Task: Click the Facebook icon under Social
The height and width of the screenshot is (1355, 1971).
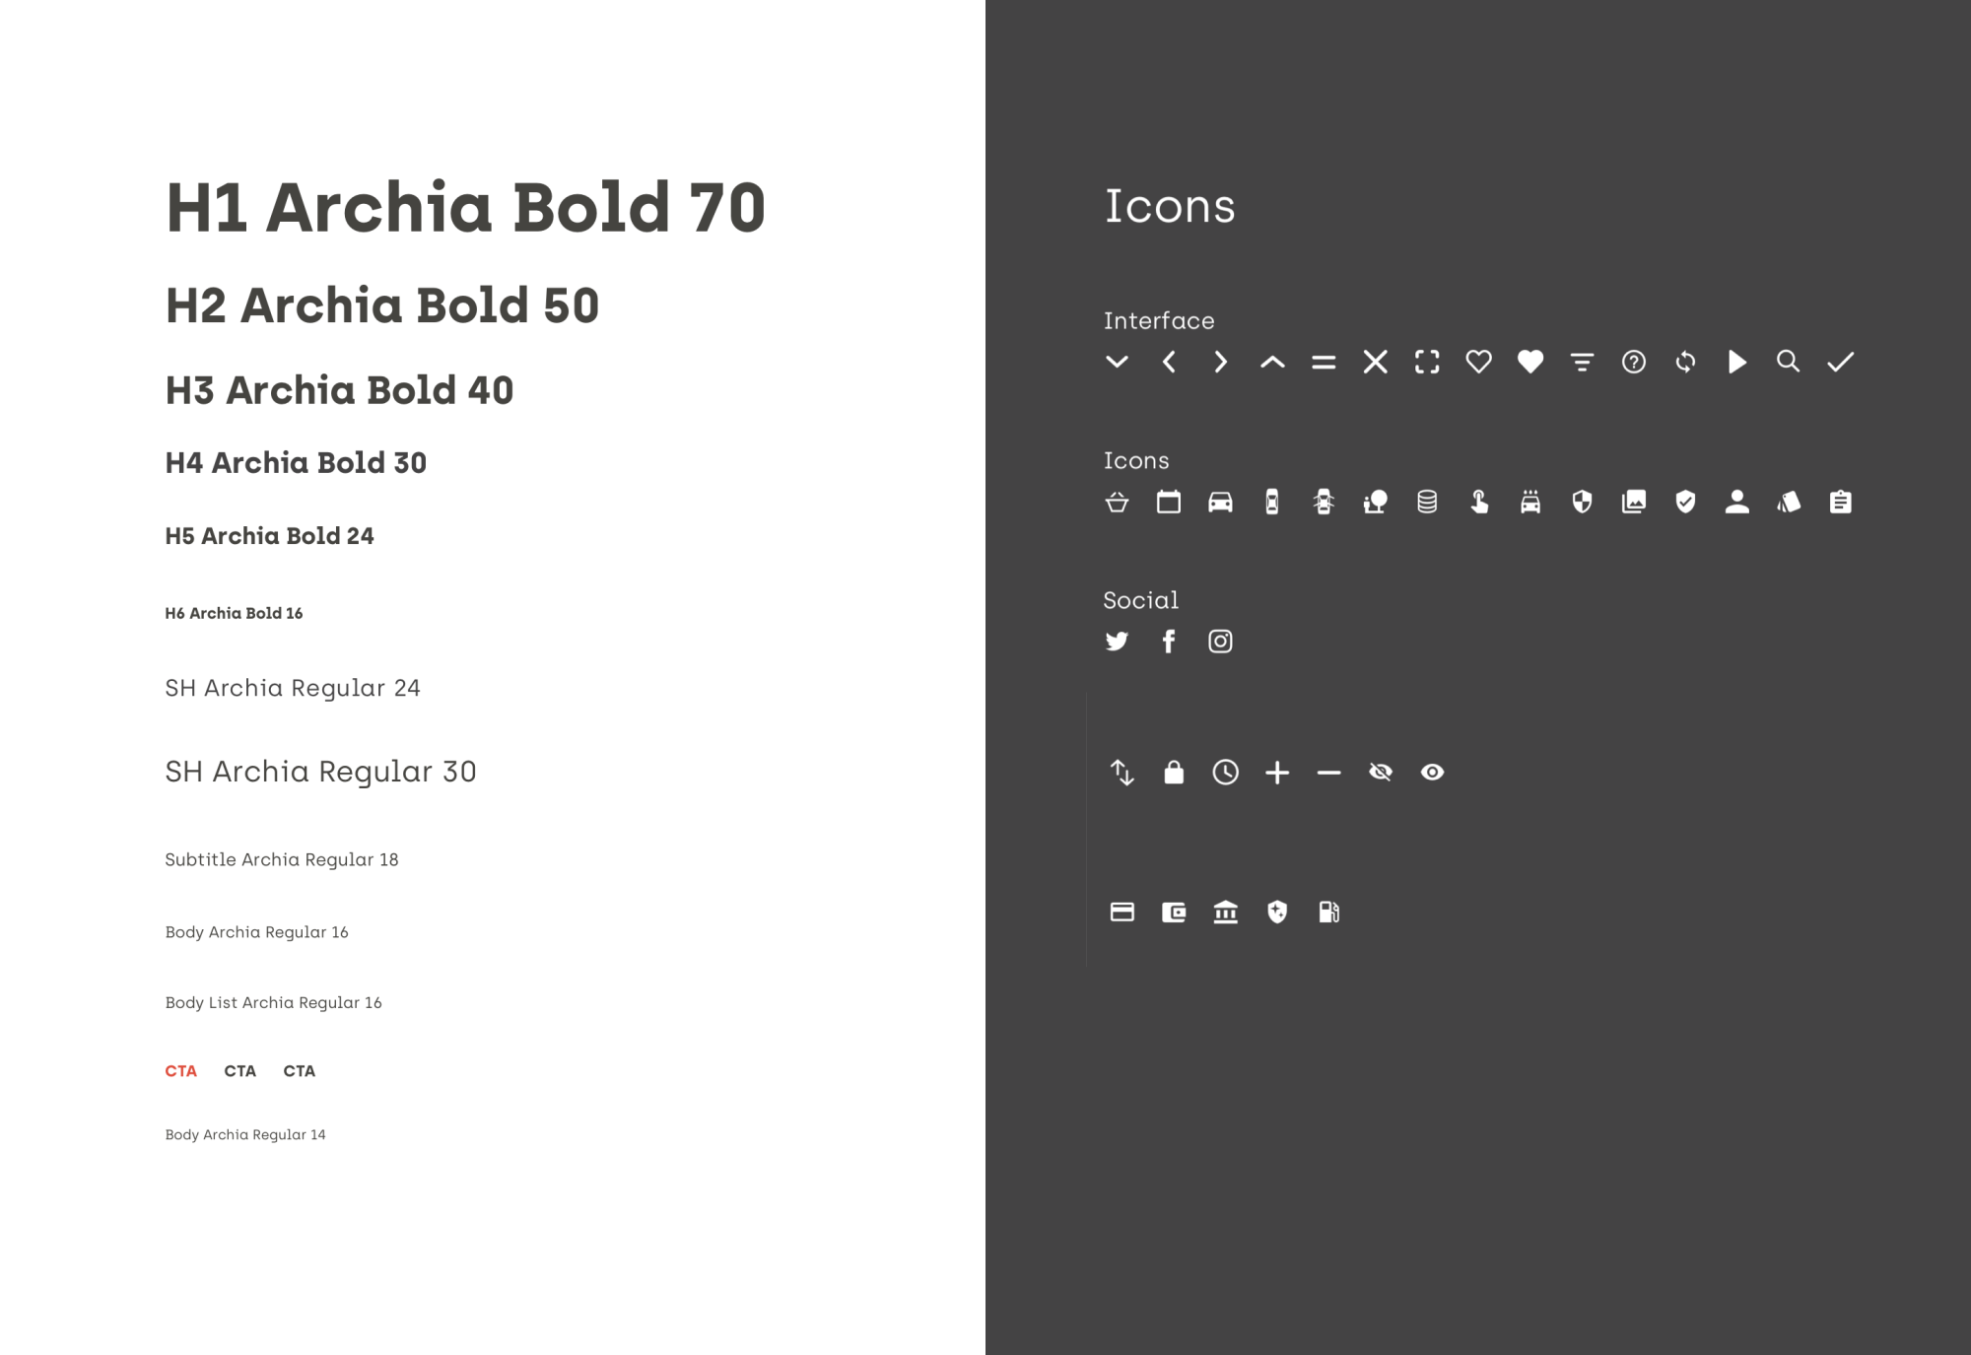Action: pos(1169,642)
